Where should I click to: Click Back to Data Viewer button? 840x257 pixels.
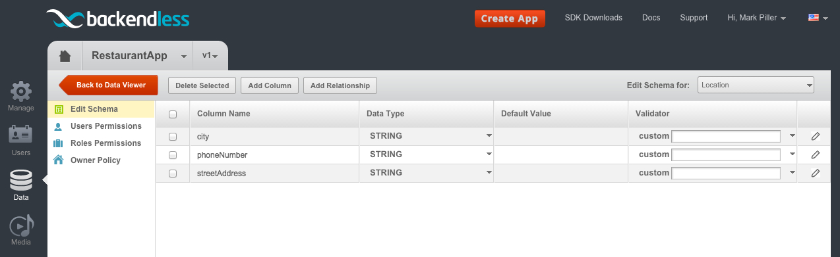[x=108, y=85]
